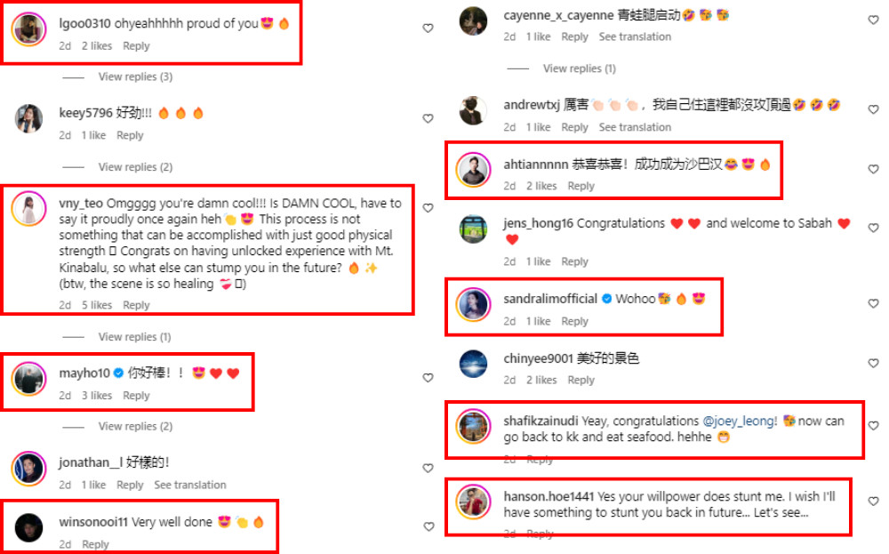889x554 pixels.
Task: Show View replies (2) under mayho10
Action: [x=135, y=427]
